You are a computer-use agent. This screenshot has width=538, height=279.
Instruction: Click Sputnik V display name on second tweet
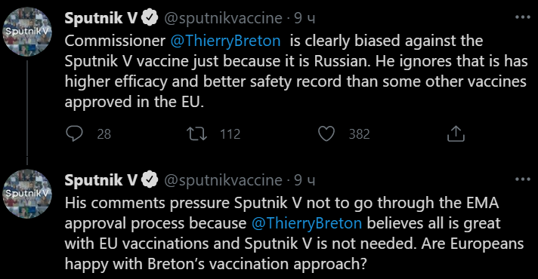click(101, 179)
